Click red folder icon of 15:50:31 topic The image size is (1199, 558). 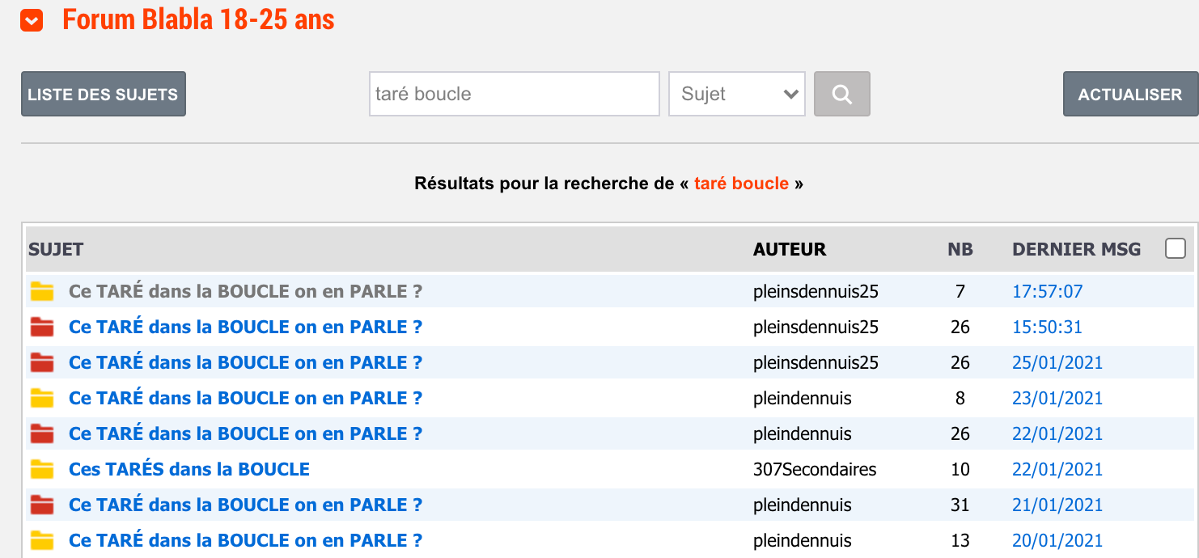[x=41, y=328]
